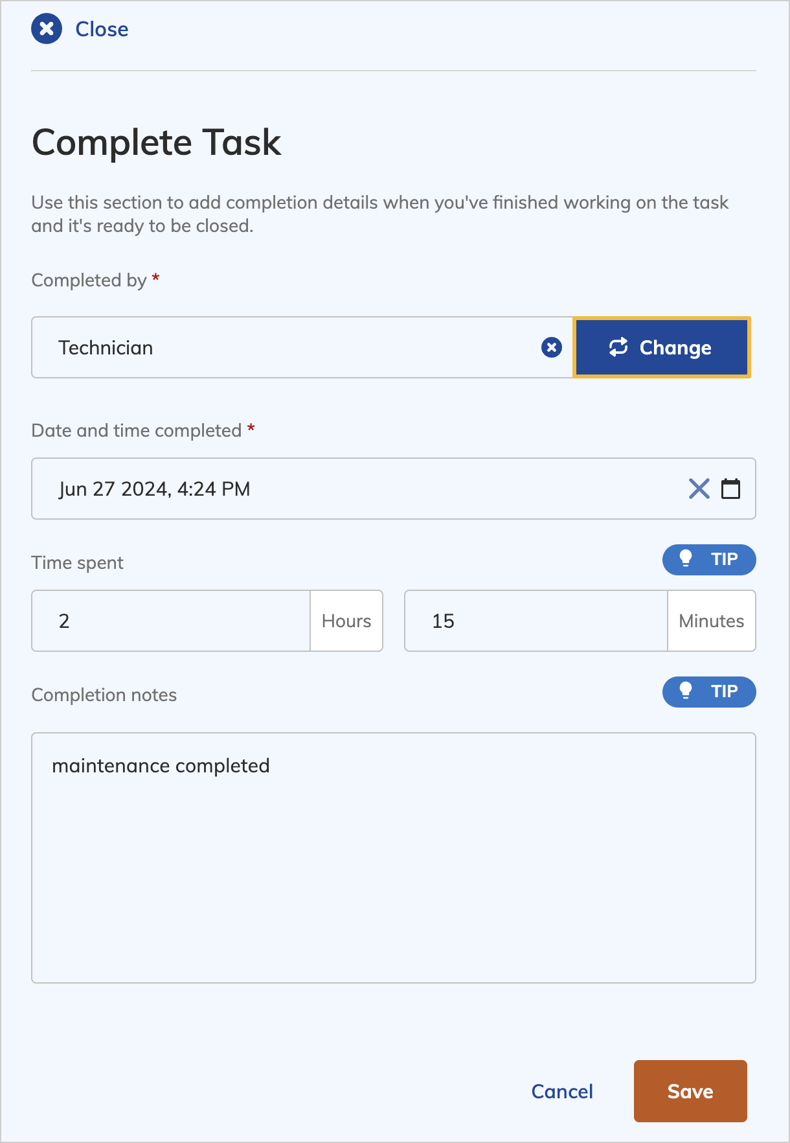Focus the Hours input showing 2
The height and width of the screenshot is (1143, 790).
(x=171, y=621)
